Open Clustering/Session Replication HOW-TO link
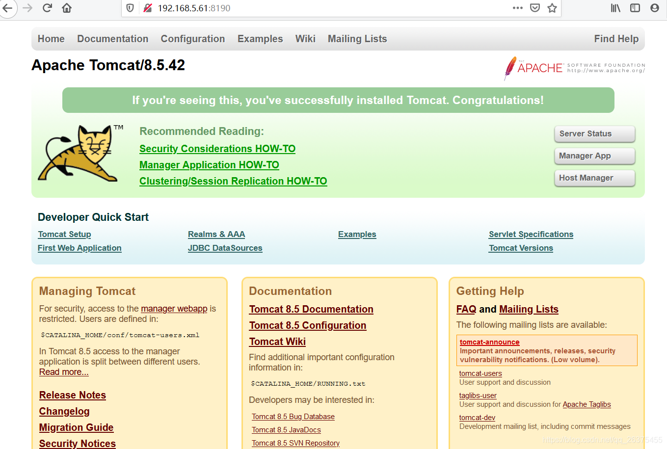The width and height of the screenshot is (667, 449). [x=233, y=181]
